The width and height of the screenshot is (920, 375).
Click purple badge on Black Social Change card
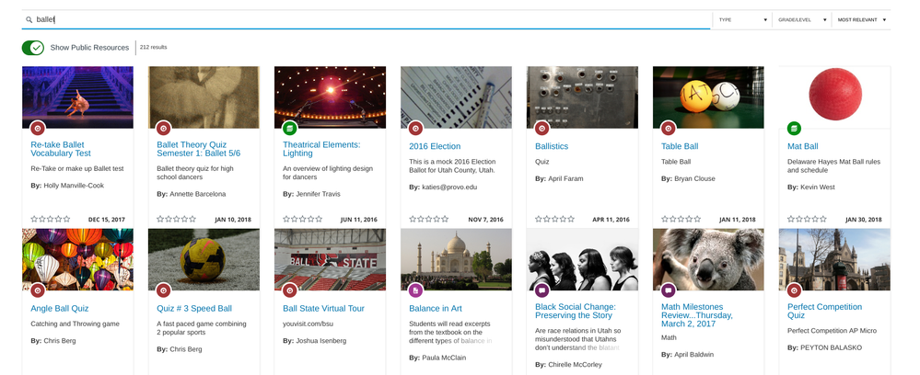click(x=542, y=290)
